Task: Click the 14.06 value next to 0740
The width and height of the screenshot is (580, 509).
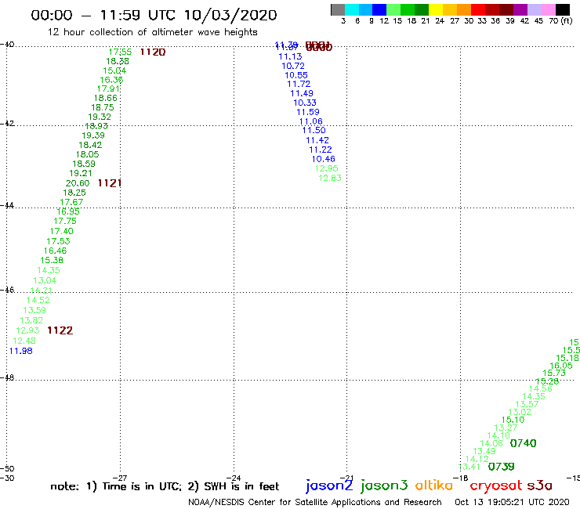Action: tap(491, 443)
